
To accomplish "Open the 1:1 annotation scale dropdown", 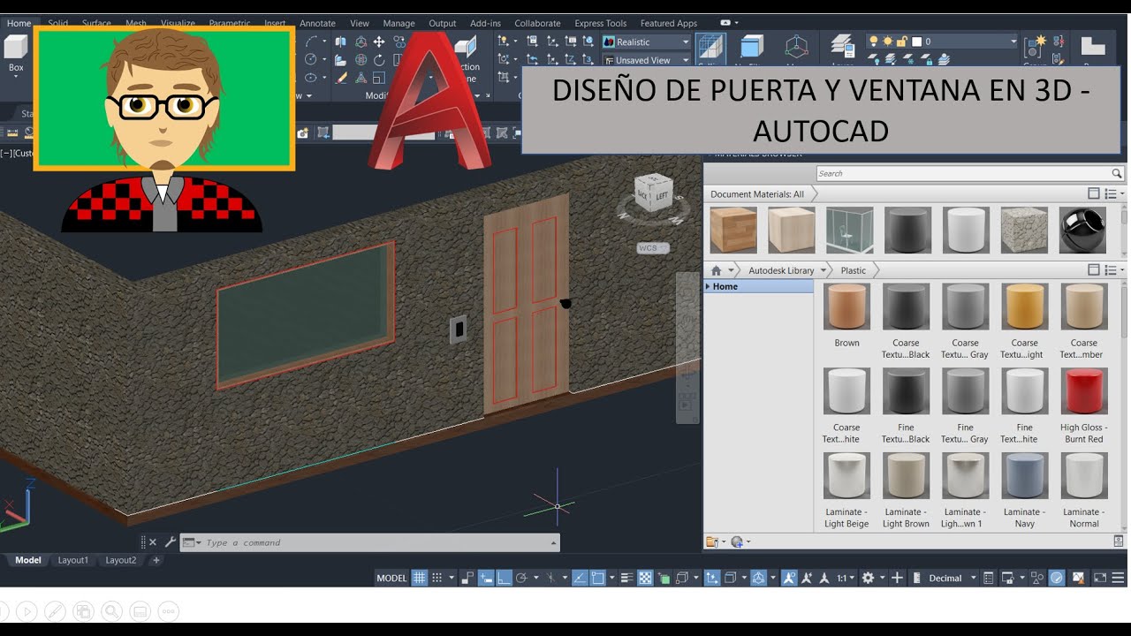I will pyautogui.click(x=846, y=578).
